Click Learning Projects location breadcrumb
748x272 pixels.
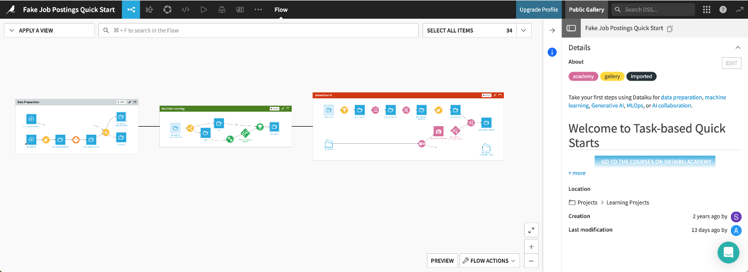(x=628, y=203)
